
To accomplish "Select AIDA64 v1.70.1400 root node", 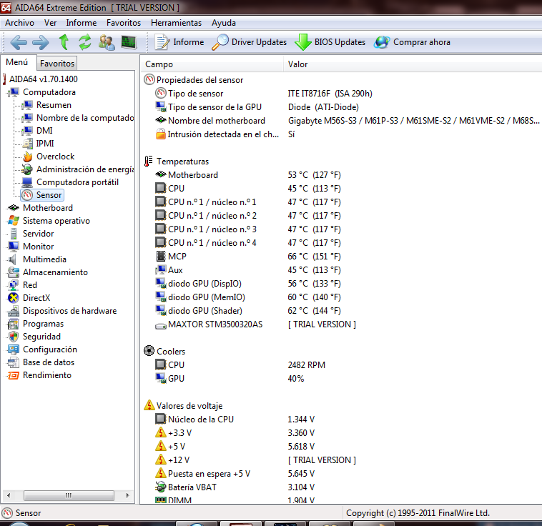I will pos(43,79).
